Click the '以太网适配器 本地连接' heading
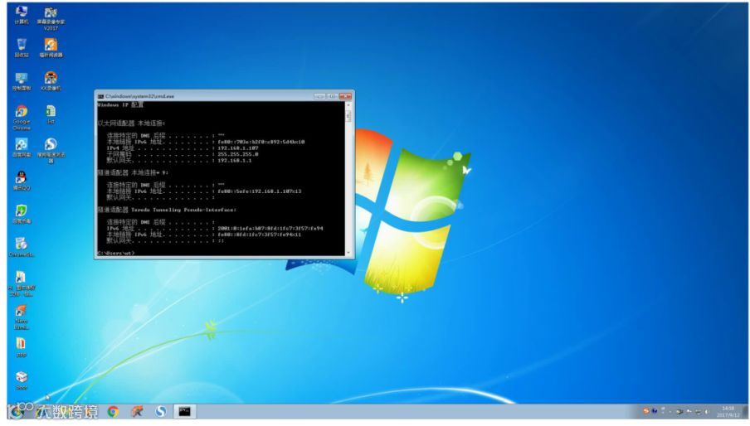Viewport: 750px width, 426px height. pyautogui.click(x=131, y=123)
